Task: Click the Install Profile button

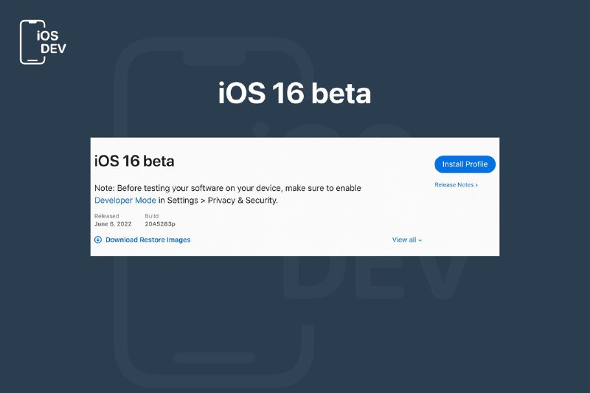Action: [x=465, y=164]
